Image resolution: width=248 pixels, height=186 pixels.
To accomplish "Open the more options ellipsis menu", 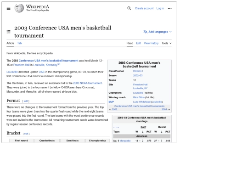I will point(170,8).
